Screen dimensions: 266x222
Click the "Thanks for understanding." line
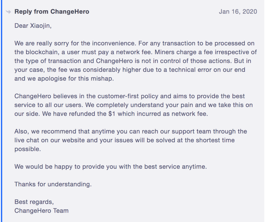53,184
